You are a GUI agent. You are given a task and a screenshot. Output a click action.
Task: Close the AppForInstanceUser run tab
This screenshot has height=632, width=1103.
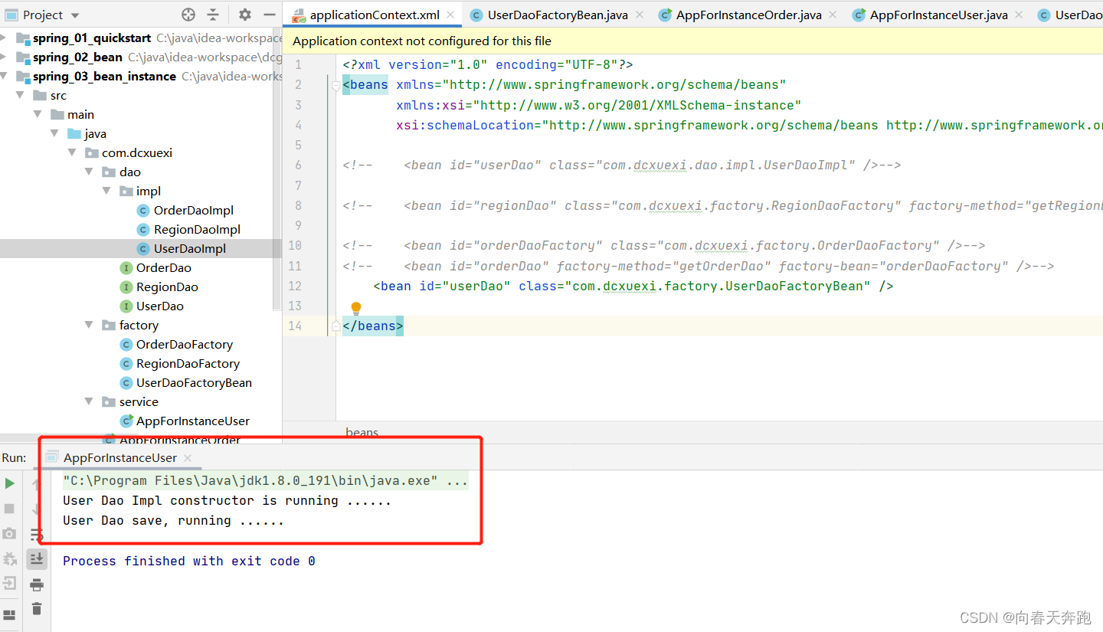tap(188, 458)
